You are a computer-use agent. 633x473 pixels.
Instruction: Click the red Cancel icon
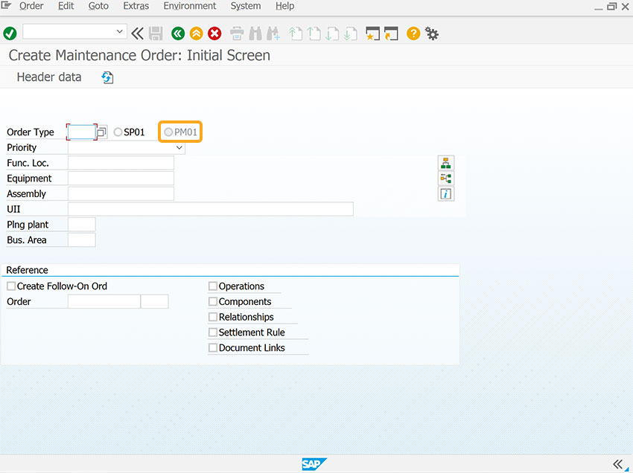pyautogui.click(x=214, y=33)
